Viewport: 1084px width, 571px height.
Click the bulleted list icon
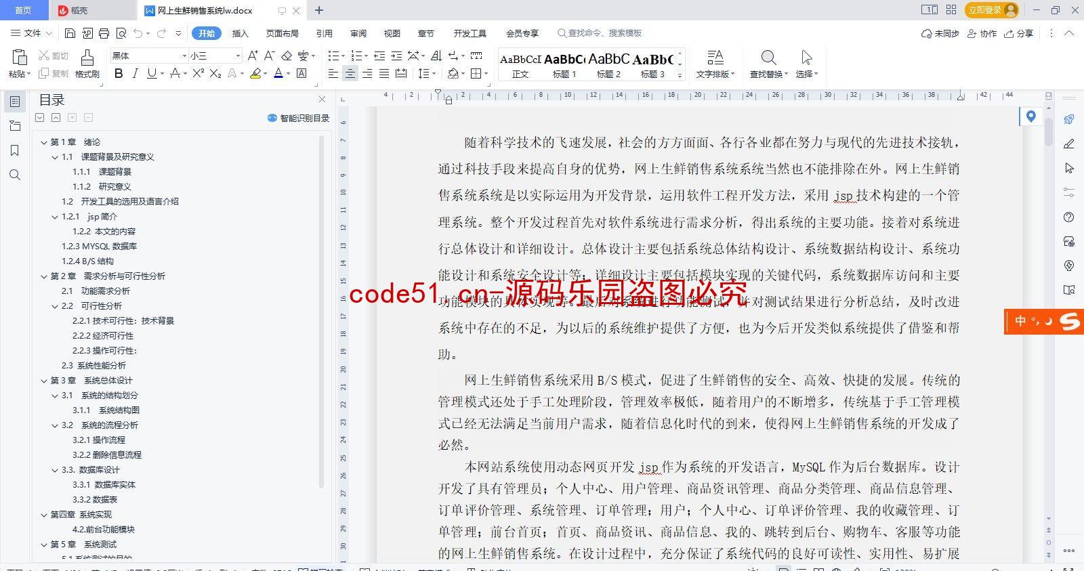click(333, 56)
